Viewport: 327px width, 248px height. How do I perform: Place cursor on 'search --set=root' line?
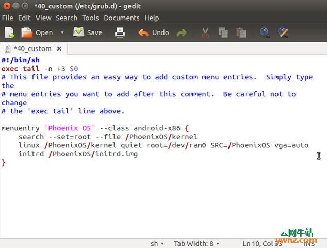[108, 137]
